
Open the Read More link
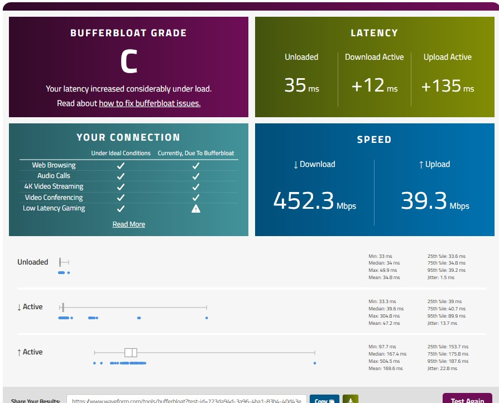(128, 224)
